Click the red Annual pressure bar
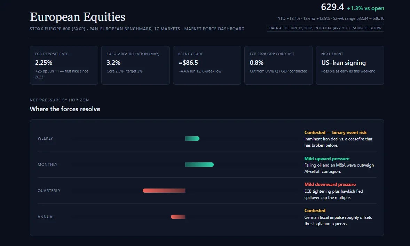Screen dimensions: 410x246 (178, 217)
